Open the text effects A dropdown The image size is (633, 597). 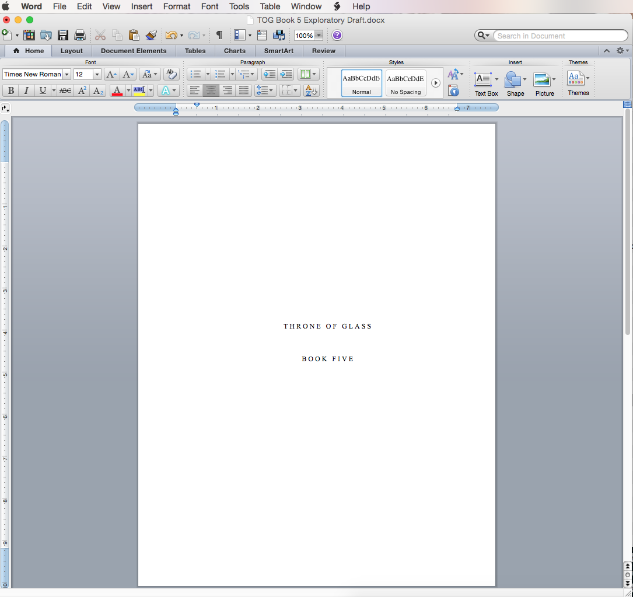click(x=169, y=90)
